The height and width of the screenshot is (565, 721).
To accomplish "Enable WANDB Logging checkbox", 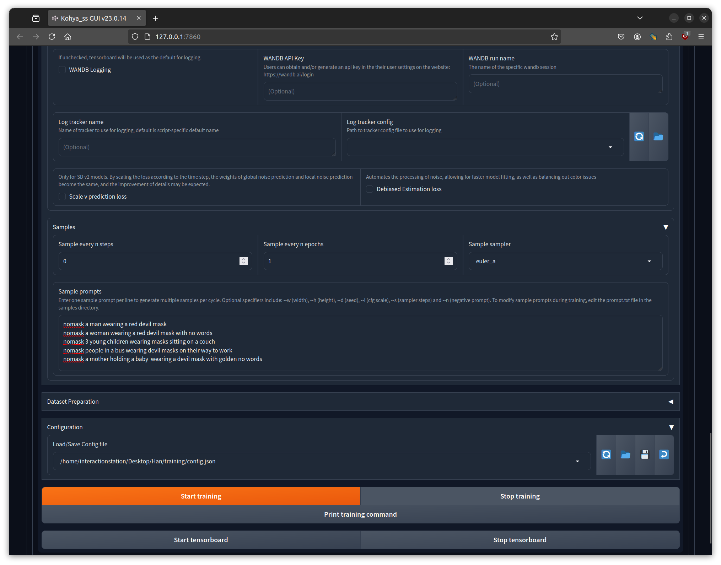I will click(x=62, y=70).
